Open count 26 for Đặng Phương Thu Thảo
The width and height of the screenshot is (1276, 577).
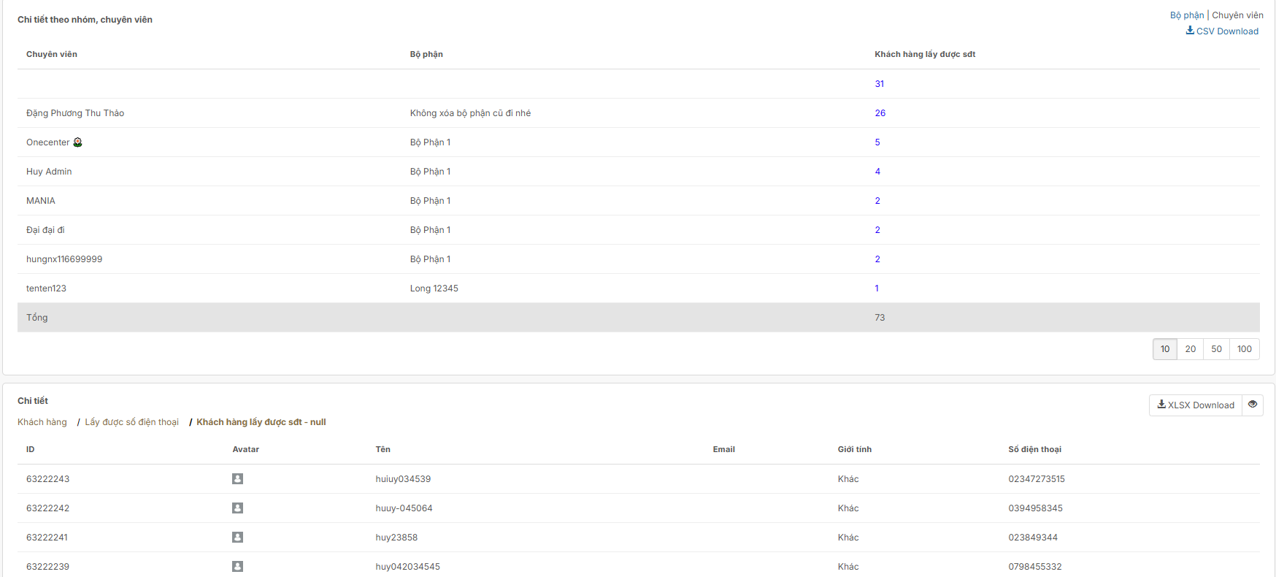pyautogui.click(x=880, y=113)
